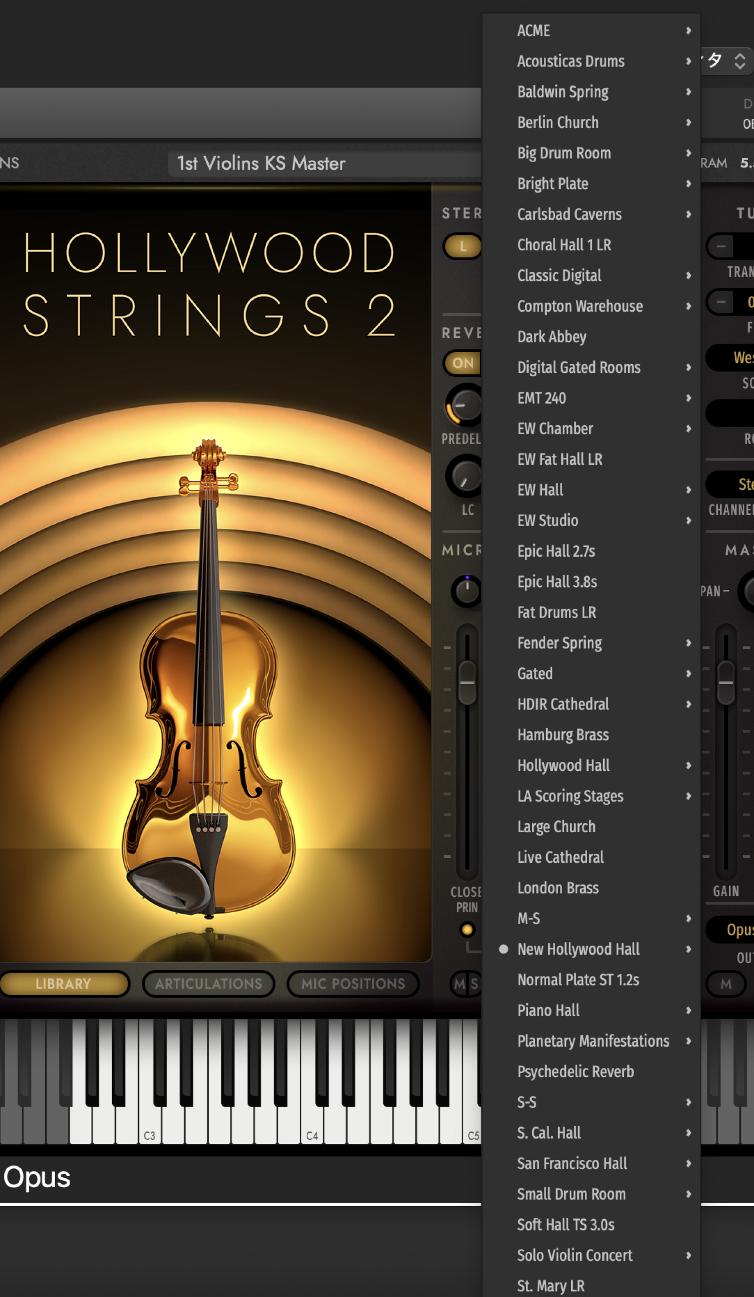Expand the Baldwin Spring submenu arrow
The height and width of the screenshot is (1297, 754).
[x=688, y=92]
